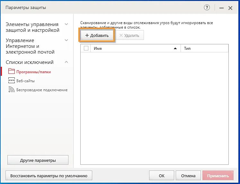Select Программы/папки in the sidebar
Screen dimensions: 240x184
33,72
